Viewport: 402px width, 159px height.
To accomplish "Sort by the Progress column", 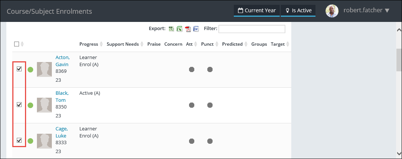I will coord(91,44).
